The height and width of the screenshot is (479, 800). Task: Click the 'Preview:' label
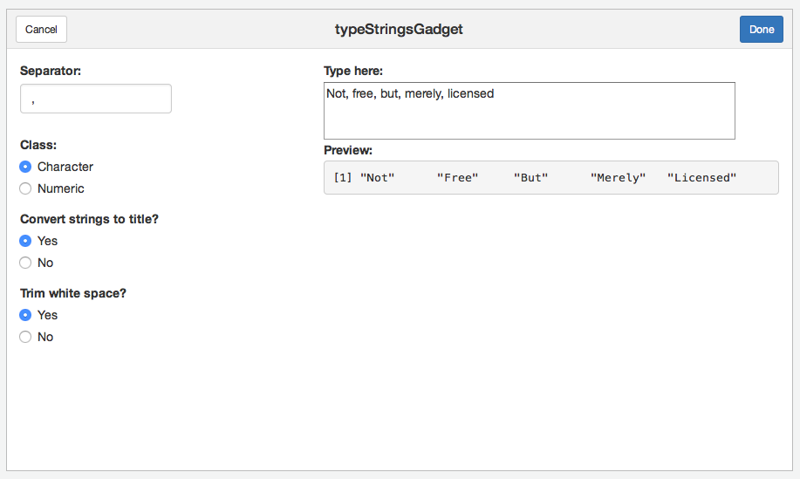point(348,150)
